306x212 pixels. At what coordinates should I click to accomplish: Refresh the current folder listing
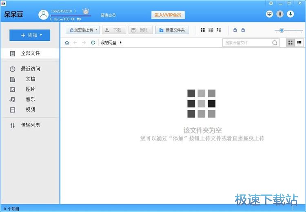[x=93, y=42]
